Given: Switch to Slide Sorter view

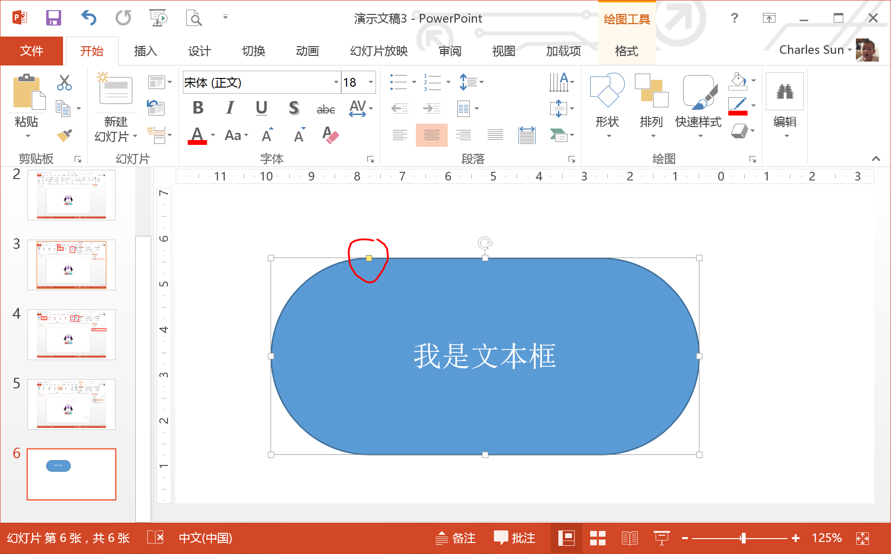Looking at the screenshot, I should [597, 538].
